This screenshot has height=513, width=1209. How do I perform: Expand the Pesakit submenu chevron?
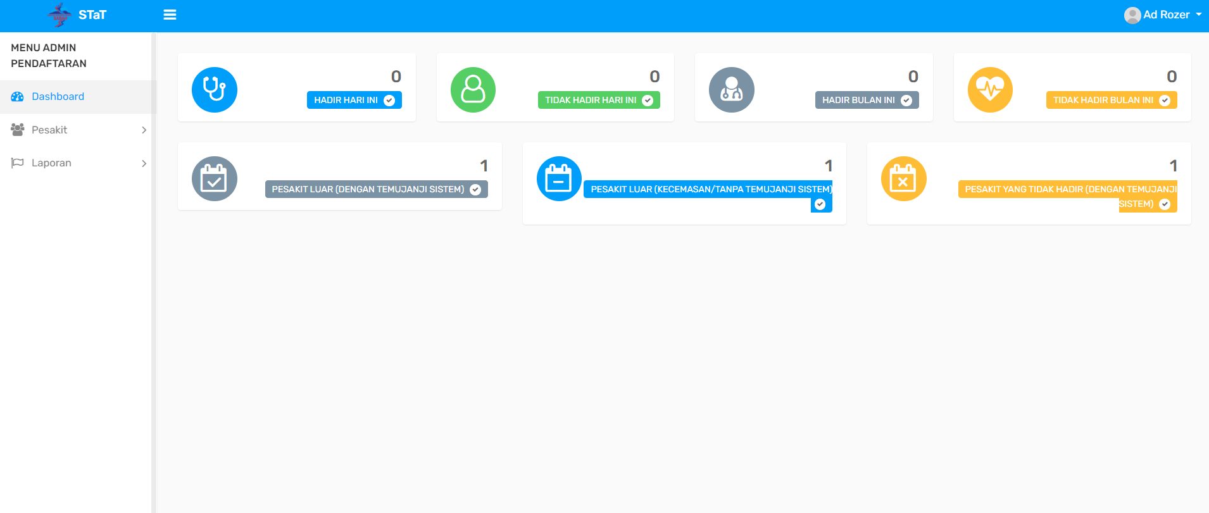coord(144,130)
